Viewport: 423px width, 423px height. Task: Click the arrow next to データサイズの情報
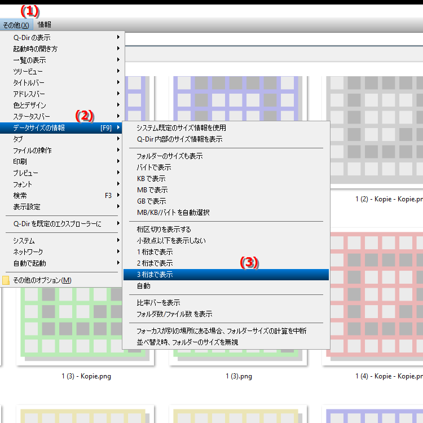click(x=118, y=127)
